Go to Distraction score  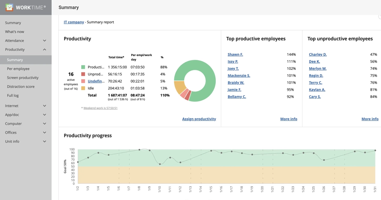(21, 86)
